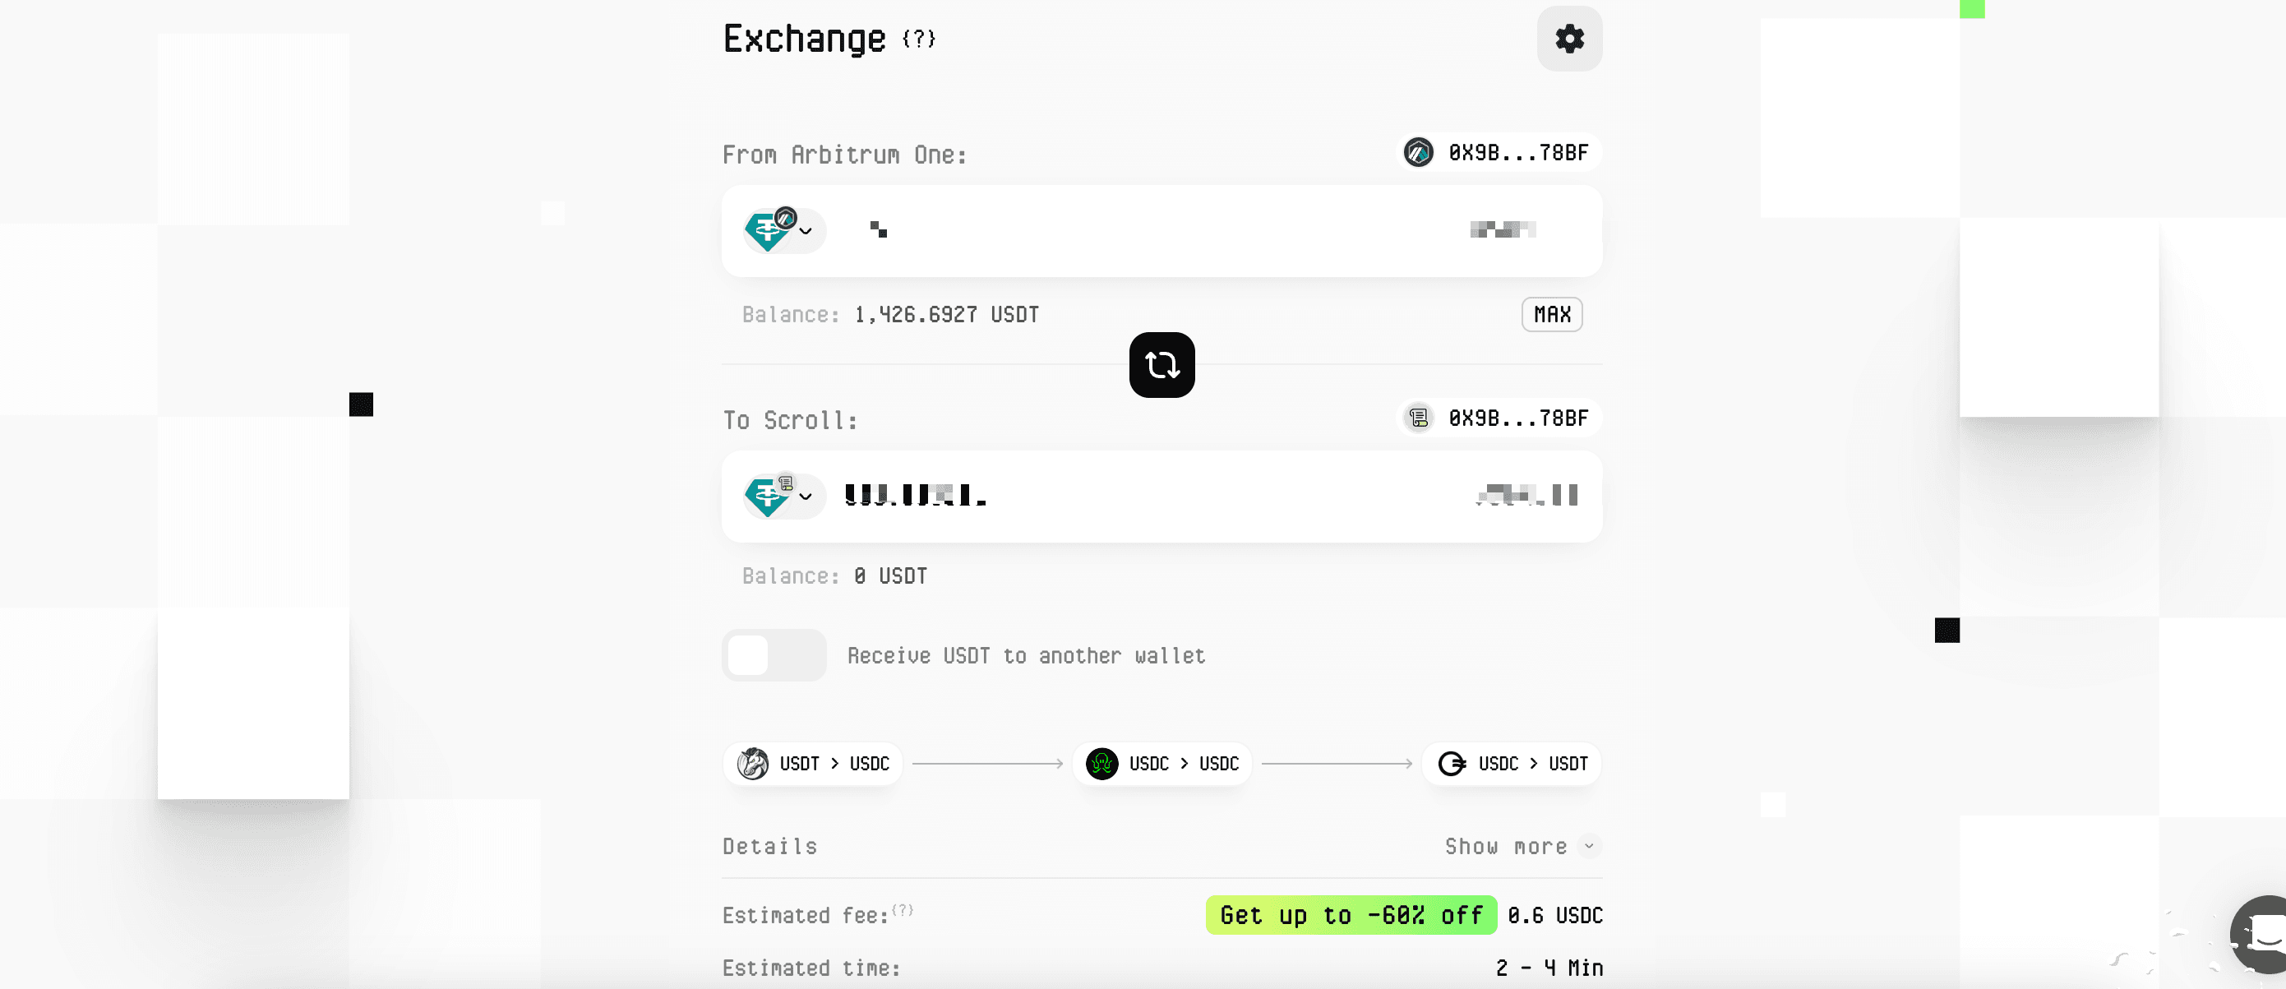Open the support chat widget
Image resolution: width=2286 pixels, height=989 pixels.
pos(2261,935)
